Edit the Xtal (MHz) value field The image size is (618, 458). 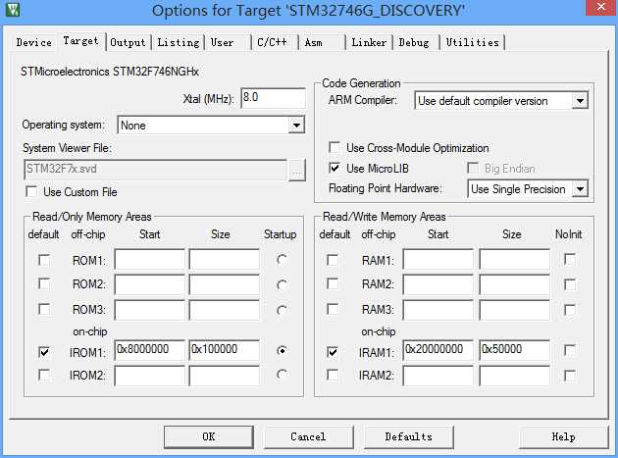[x=273, y=98]
